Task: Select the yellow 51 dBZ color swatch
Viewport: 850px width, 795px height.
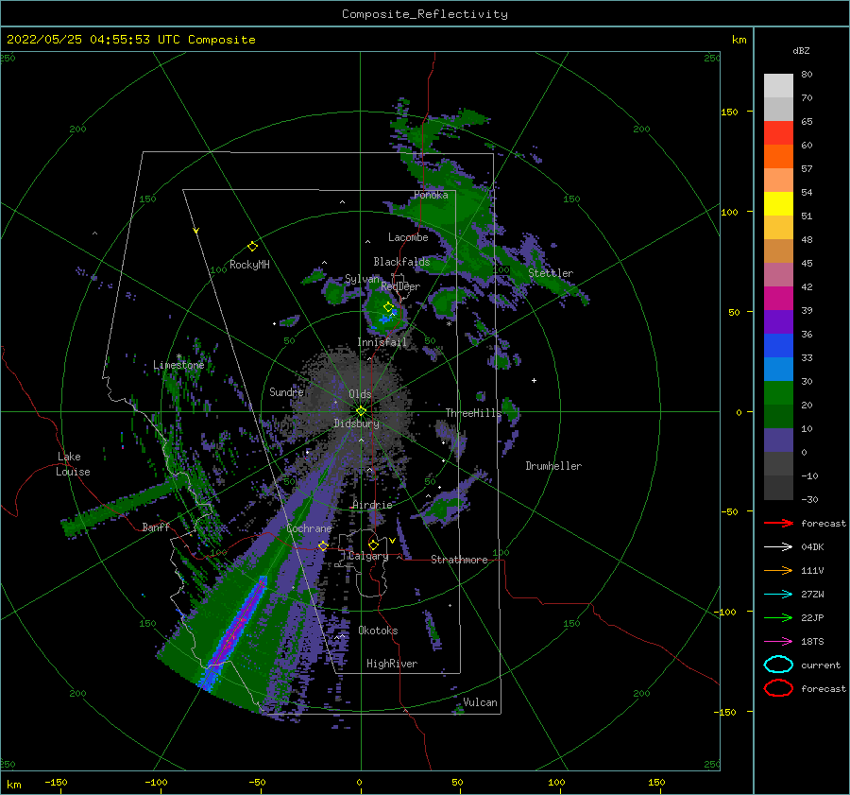Action: 778,203
